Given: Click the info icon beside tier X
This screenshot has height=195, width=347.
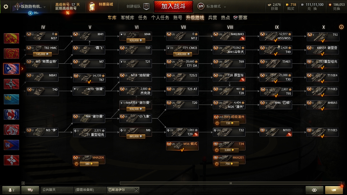Looking at the screenshot, I should point(341,27).
